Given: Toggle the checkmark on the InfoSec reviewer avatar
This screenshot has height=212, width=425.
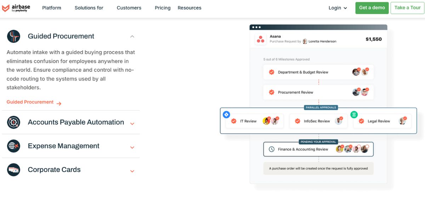Looking at the screenshot, I should click(341, 118).
